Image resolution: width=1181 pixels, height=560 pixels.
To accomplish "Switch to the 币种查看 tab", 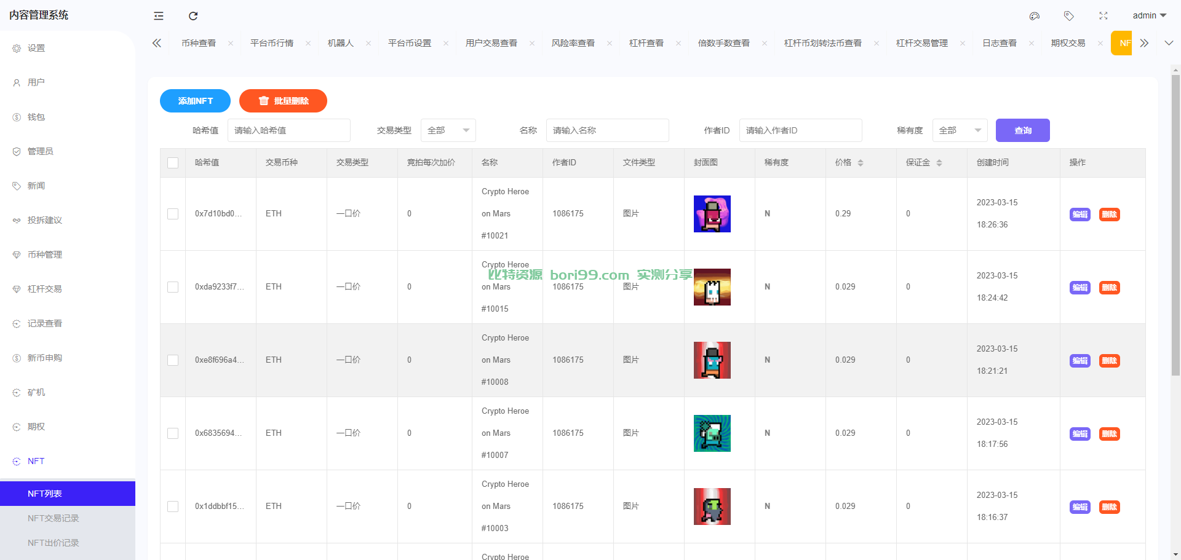I will 199,43.
